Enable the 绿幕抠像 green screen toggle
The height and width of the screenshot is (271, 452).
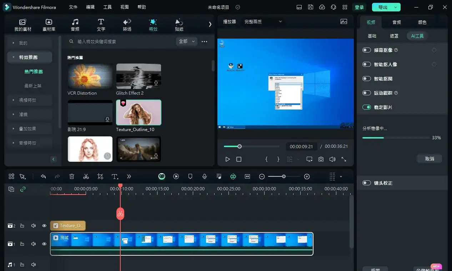pos(366,50)
